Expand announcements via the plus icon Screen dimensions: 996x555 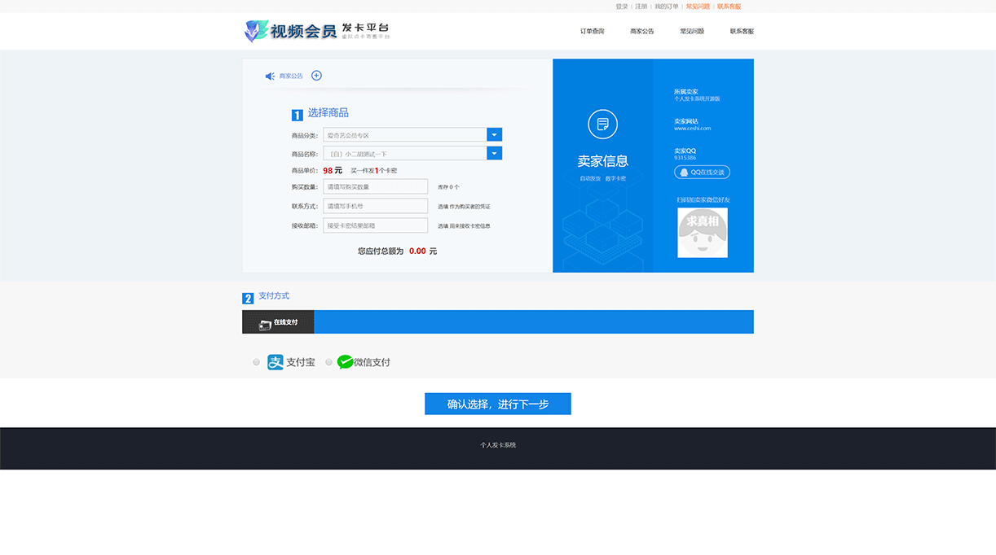tap(316, 75)
